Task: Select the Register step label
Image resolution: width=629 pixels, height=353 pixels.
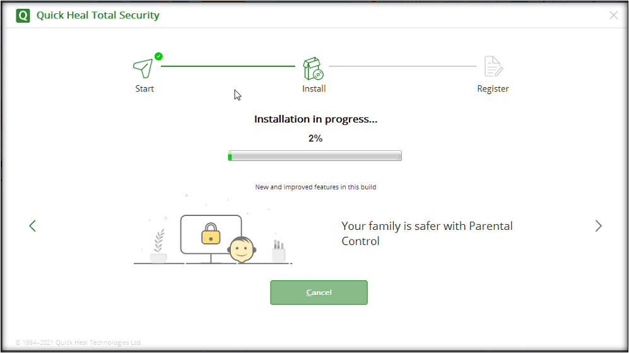Action: click(493, 89)
